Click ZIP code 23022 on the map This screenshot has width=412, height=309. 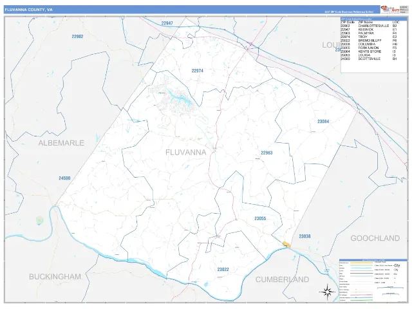click(223, 269)
